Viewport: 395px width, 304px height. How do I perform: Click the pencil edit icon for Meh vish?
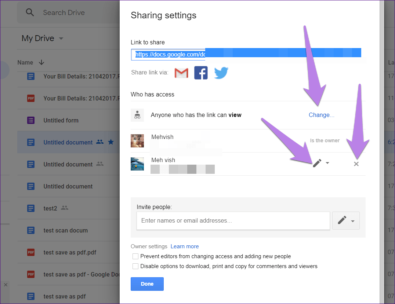pos(317,163)
